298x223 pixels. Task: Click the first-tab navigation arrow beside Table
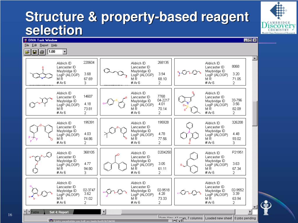25,212
